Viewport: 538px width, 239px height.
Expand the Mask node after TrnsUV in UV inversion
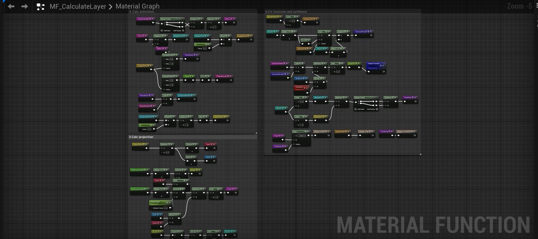coord(290,38)
